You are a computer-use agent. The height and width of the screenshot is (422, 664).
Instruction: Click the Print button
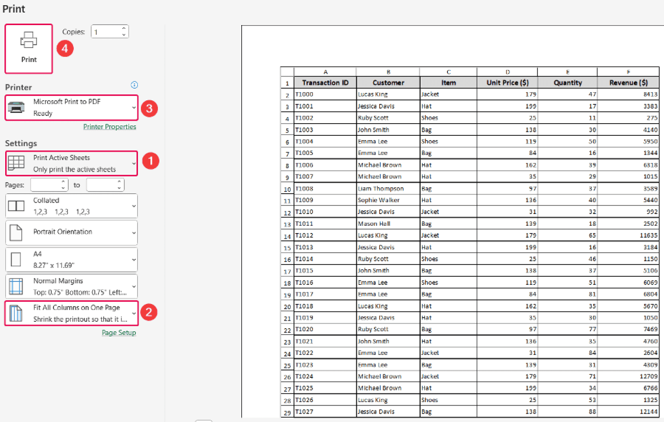tap(29, 48)
